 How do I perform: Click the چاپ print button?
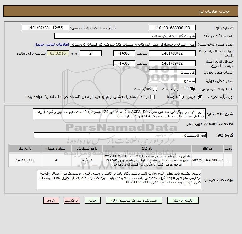pyautogui.click(x=93, y=200)
